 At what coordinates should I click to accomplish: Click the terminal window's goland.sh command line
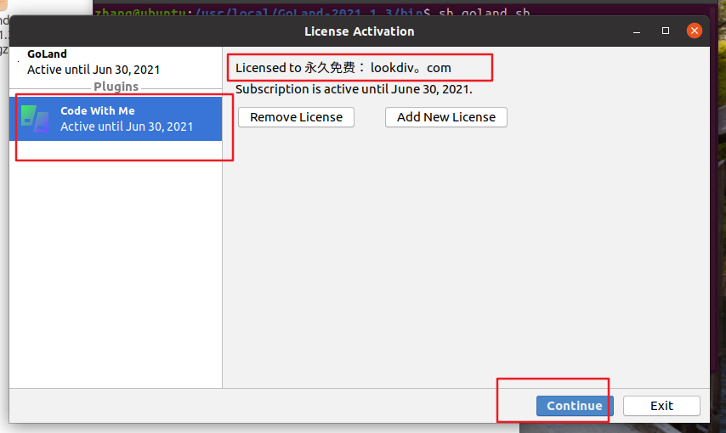pos(312,12)
